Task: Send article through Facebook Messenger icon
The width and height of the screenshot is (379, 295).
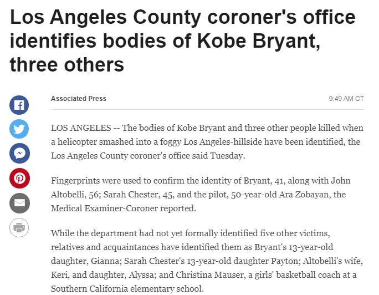Action: pyautogui.click(x=19, y=153)
